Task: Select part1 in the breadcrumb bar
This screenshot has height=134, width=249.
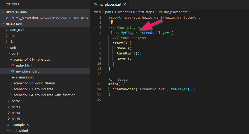Action: (109, 12)
